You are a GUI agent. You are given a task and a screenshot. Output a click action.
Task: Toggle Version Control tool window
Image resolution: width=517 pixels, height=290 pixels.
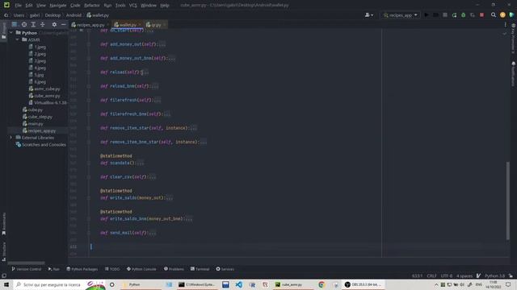tap(27, 269)
